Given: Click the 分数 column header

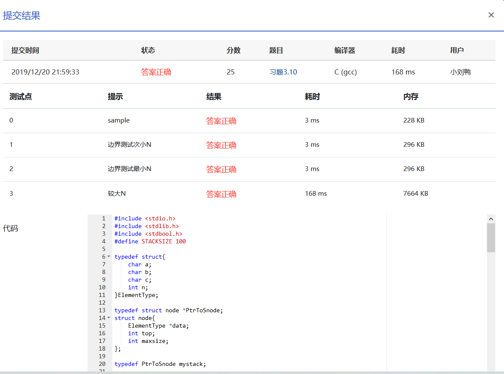Looking at the screenshot, I should point(233,51).
